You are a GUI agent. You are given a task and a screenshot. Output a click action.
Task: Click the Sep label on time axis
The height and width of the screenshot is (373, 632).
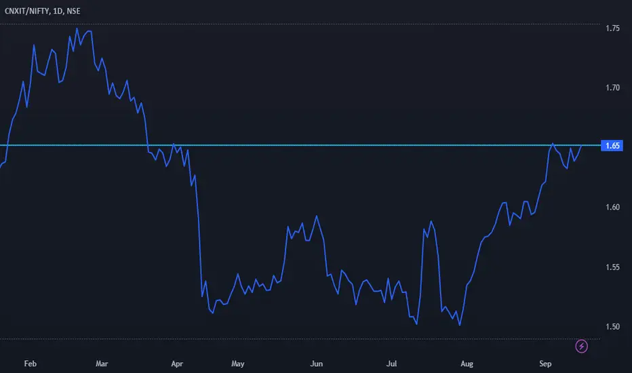pos(545,364)
